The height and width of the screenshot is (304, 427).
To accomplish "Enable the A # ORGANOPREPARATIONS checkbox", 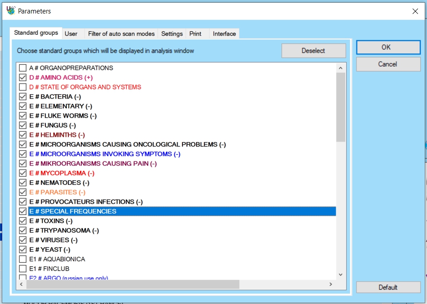I will [23, 68].
